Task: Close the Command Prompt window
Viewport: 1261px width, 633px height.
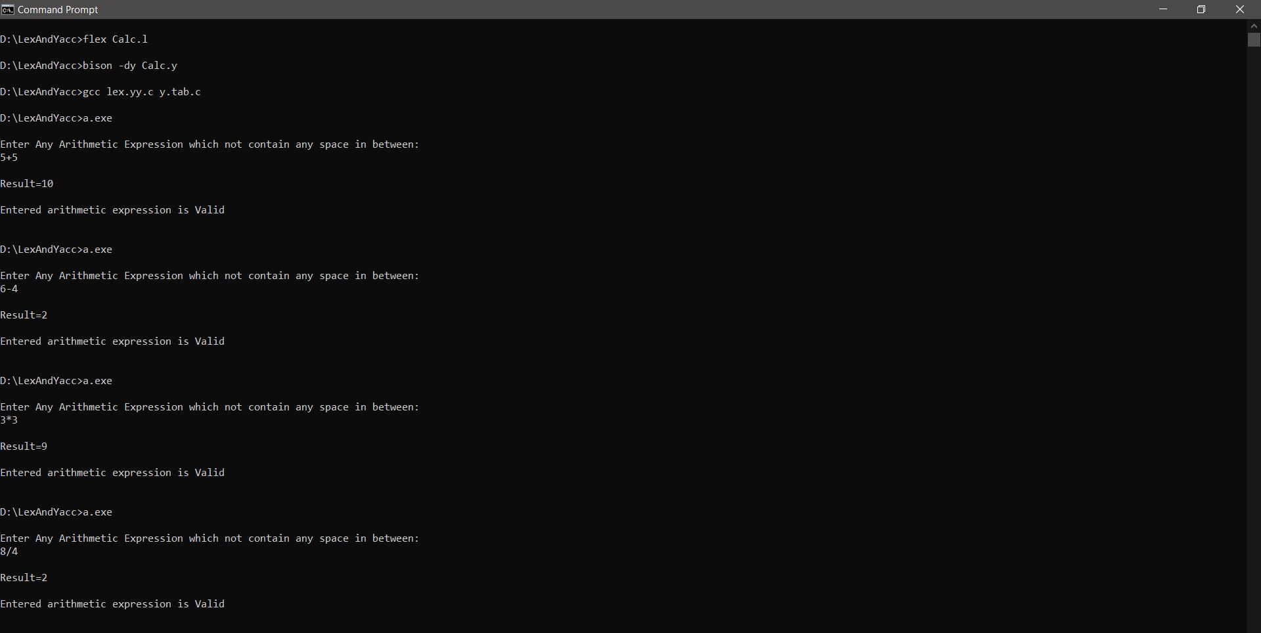Action: (x=1241, y=9)
